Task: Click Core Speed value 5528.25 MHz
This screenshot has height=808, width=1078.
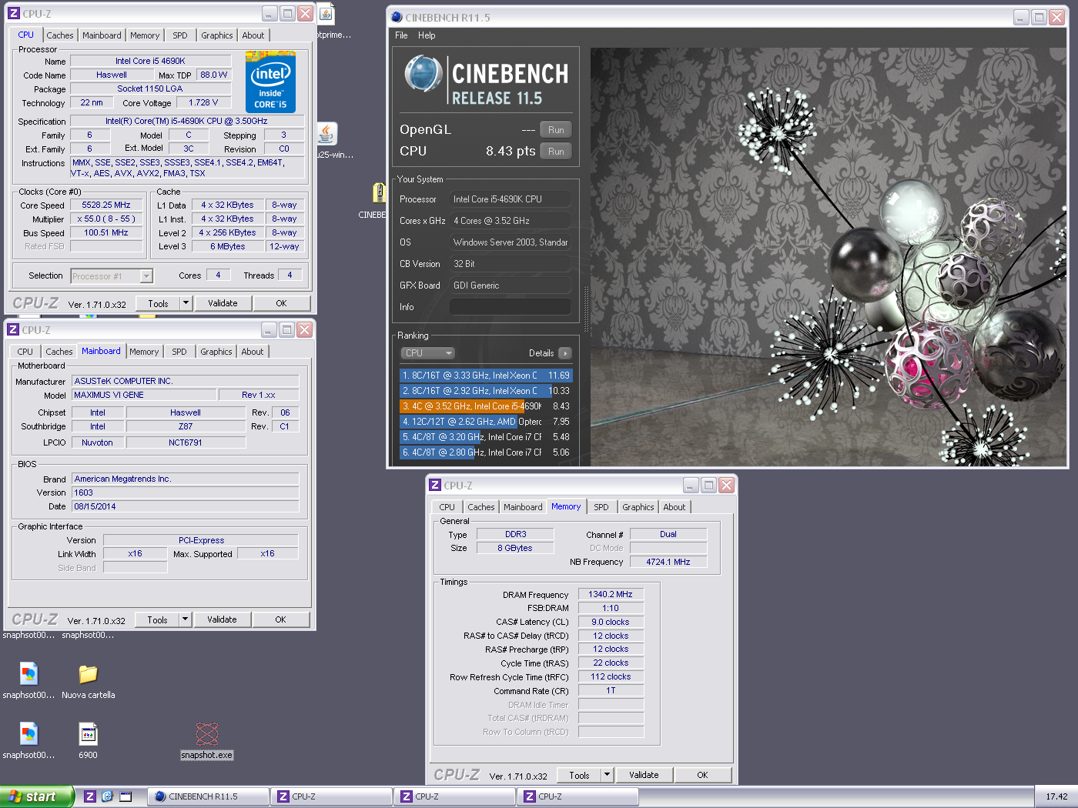Action: pos(106,205)
